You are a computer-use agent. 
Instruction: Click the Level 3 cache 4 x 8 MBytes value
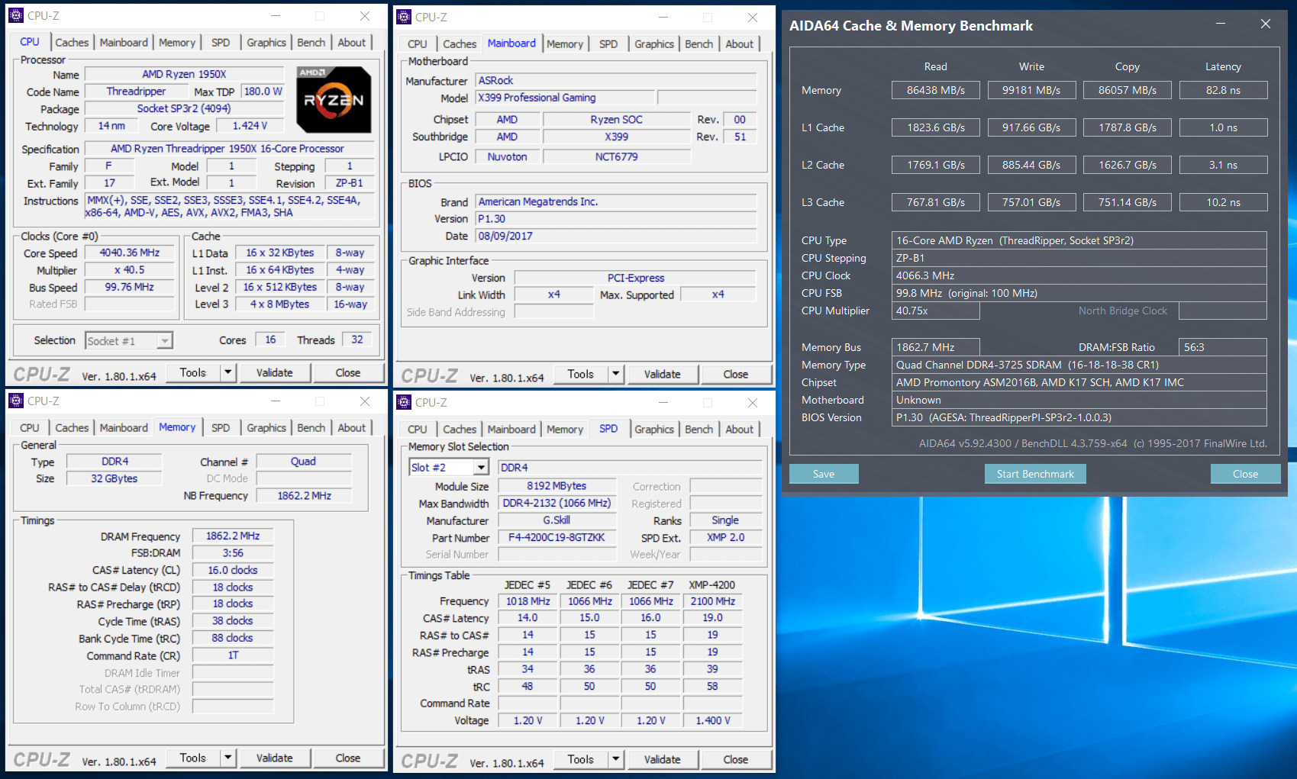pos(279,304)
